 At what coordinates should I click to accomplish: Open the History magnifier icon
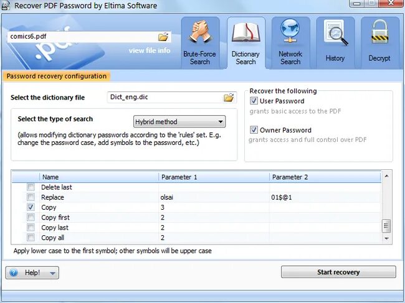(x=335, y=34)
